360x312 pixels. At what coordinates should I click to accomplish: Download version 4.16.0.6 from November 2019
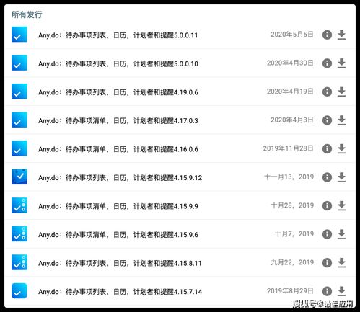click(341, 148)
